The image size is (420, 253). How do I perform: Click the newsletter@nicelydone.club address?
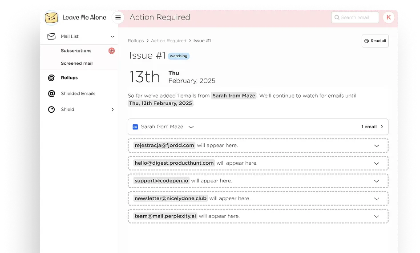[170, 198]
